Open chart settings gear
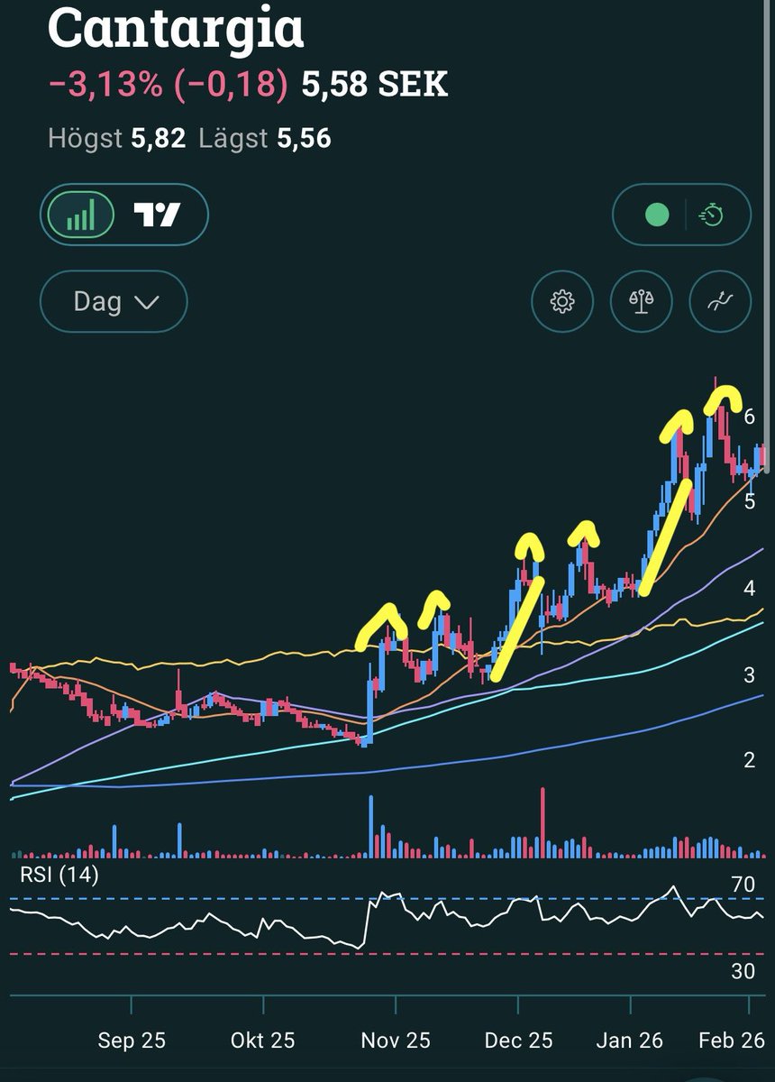 pos(563,301)
